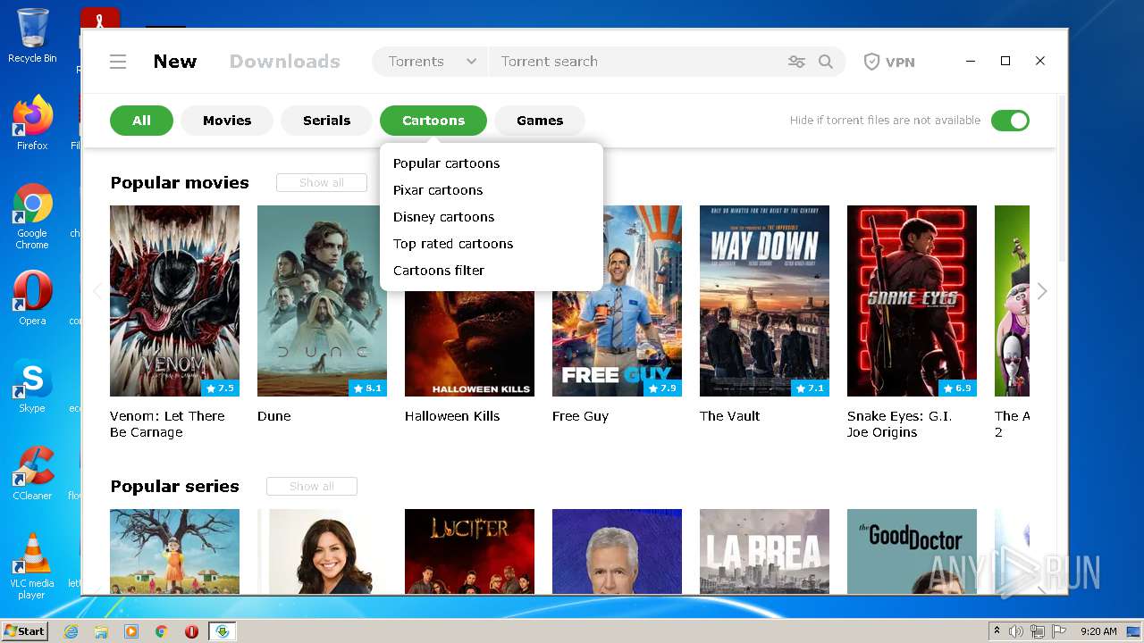
Task: Open the Lucifer series thumbnail
Action: [x=469, y=551]
